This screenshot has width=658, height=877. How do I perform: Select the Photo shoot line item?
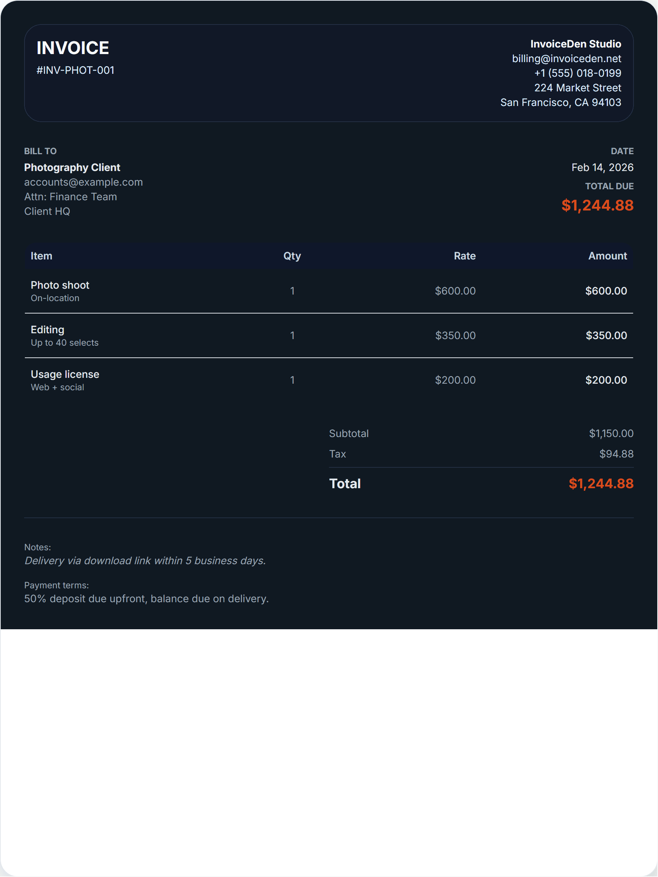[60, 285]
